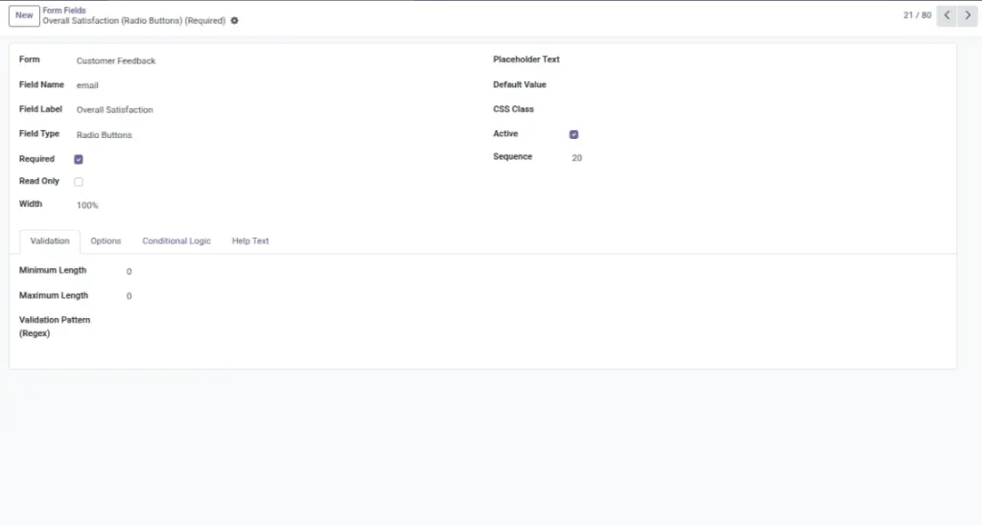Navigate to Form Fields breadcrumb
This screenshot has width=982, height=525.
point(64,10)
